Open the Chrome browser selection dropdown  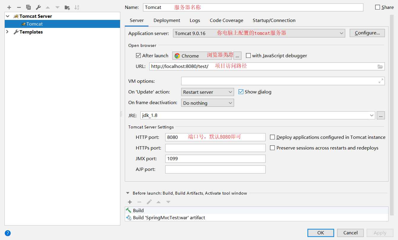tap(202, 56)
